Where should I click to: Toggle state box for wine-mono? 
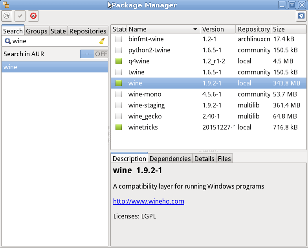119,94
